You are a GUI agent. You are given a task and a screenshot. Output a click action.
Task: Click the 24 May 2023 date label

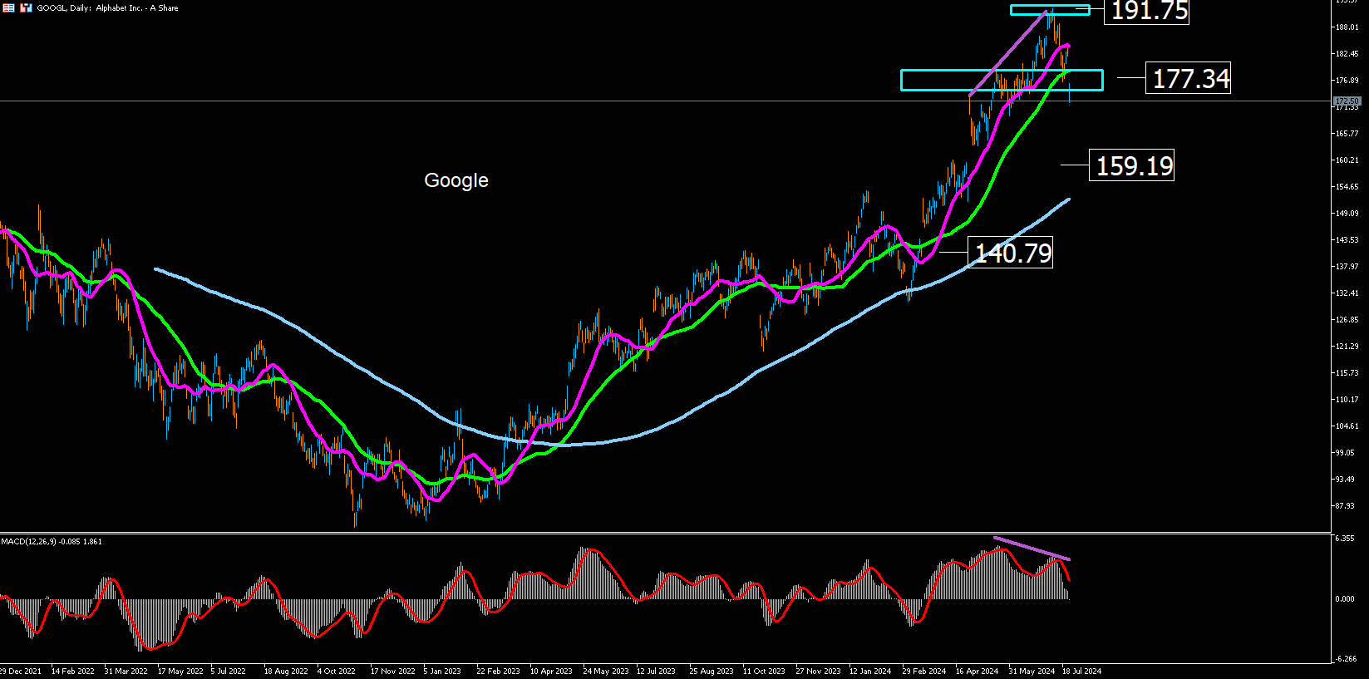coord(606,671)
